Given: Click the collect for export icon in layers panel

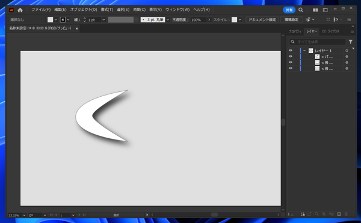Looking at the screenshot, I should pos(309,214).
